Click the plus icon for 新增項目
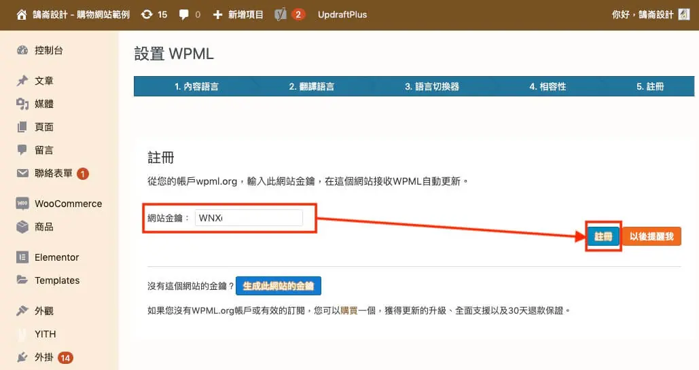Image resolution: width=699 pixels, height=370 pixels. (x=217, y=15)
